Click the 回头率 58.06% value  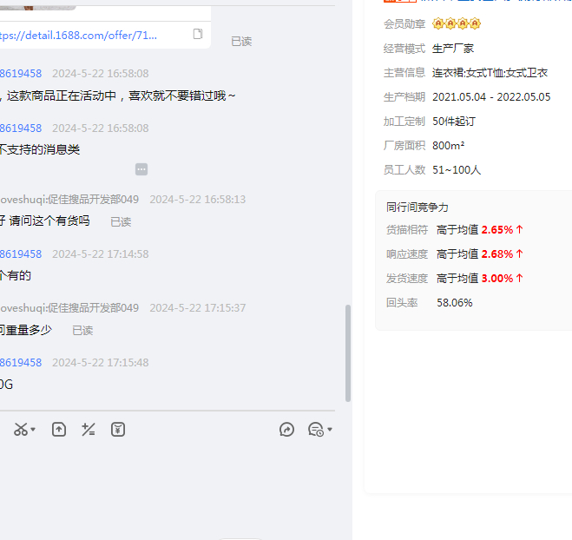(454, 303)
